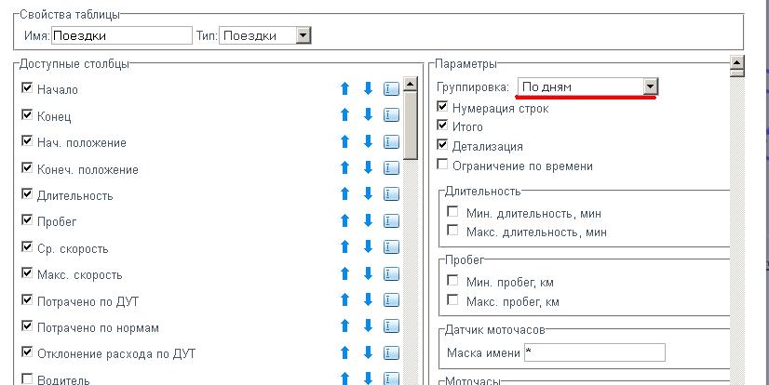Open the rename icon for Начало

pos(391,88)
